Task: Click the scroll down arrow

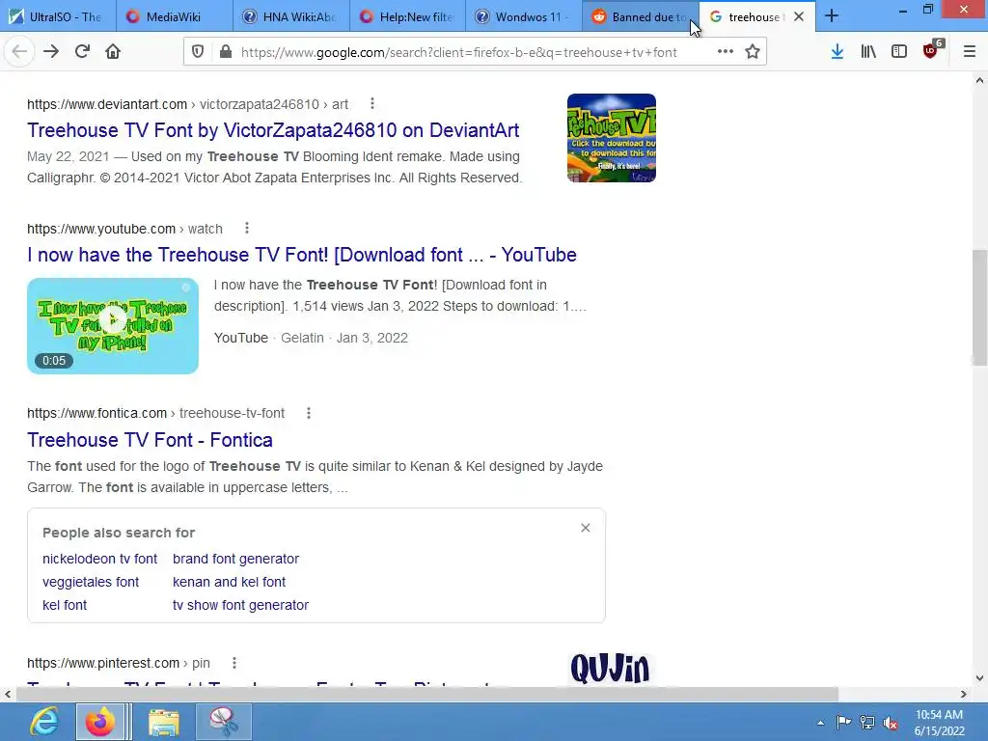Action: click(979, 678)
